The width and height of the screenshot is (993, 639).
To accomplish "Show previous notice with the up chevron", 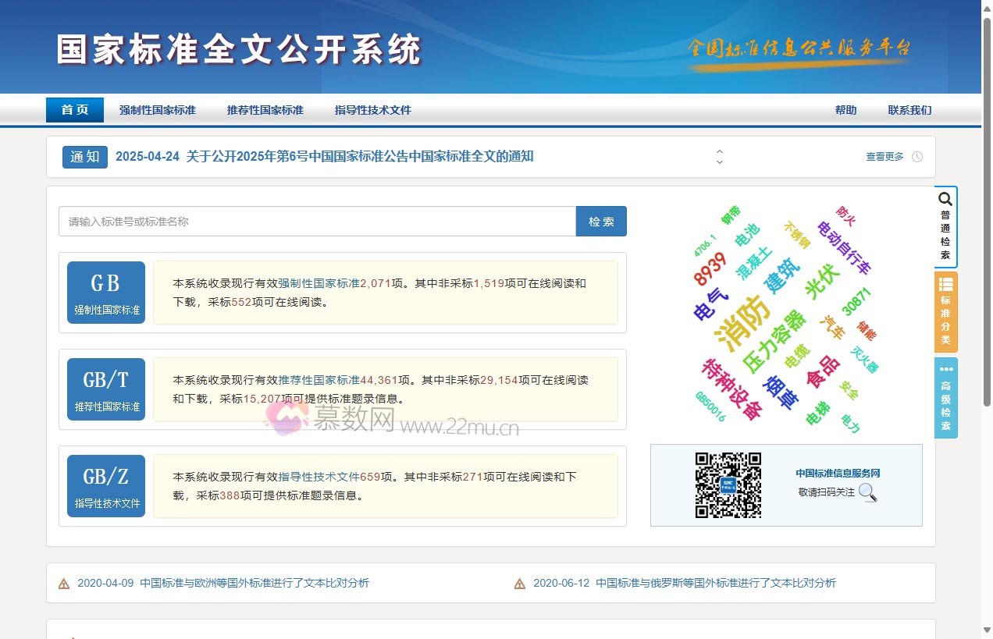I will click(x=719, y=152).
